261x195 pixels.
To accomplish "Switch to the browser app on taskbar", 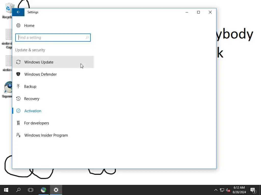I will [x=44, y=190].
